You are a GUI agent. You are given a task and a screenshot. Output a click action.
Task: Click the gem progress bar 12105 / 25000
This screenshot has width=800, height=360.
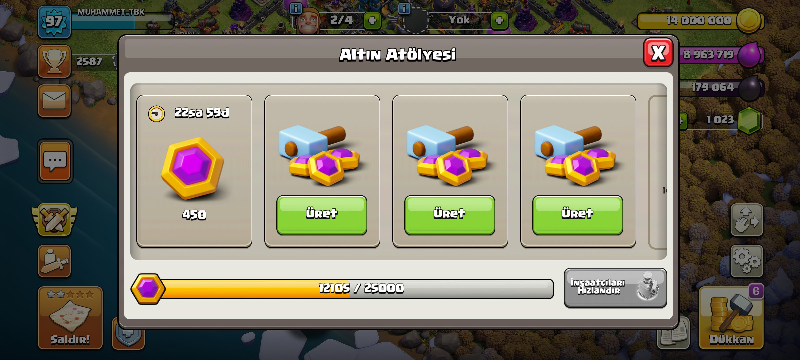342,289
